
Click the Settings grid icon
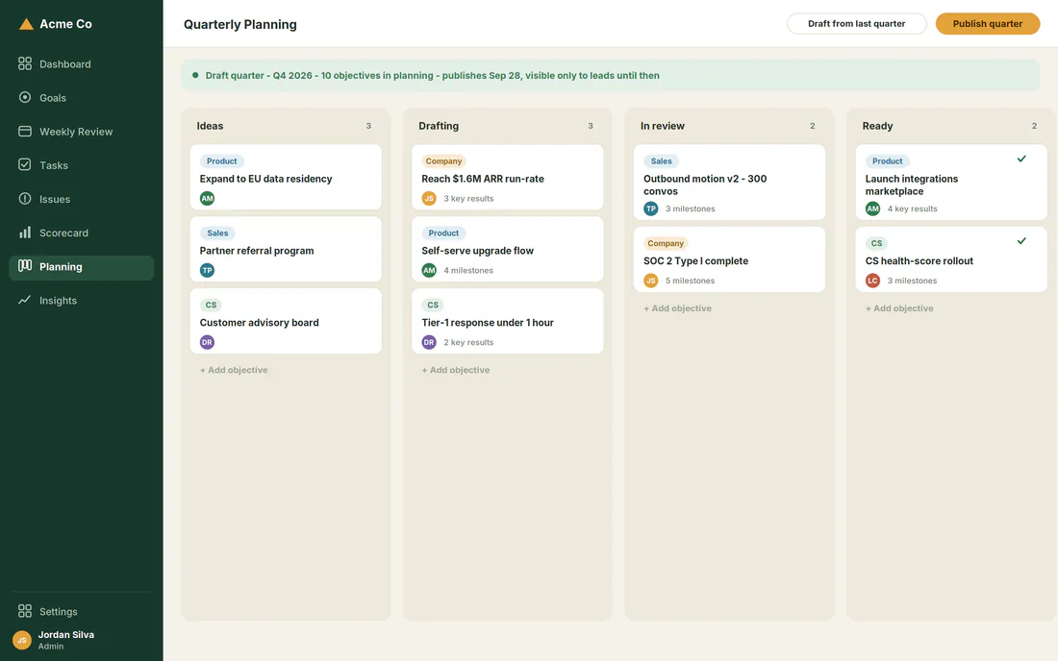25,611
